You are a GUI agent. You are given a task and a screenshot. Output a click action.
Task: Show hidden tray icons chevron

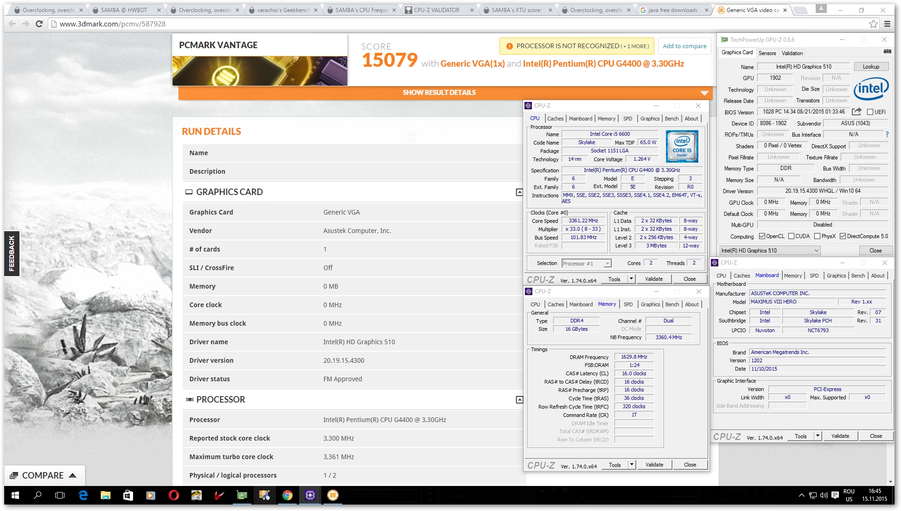point(801,495)
